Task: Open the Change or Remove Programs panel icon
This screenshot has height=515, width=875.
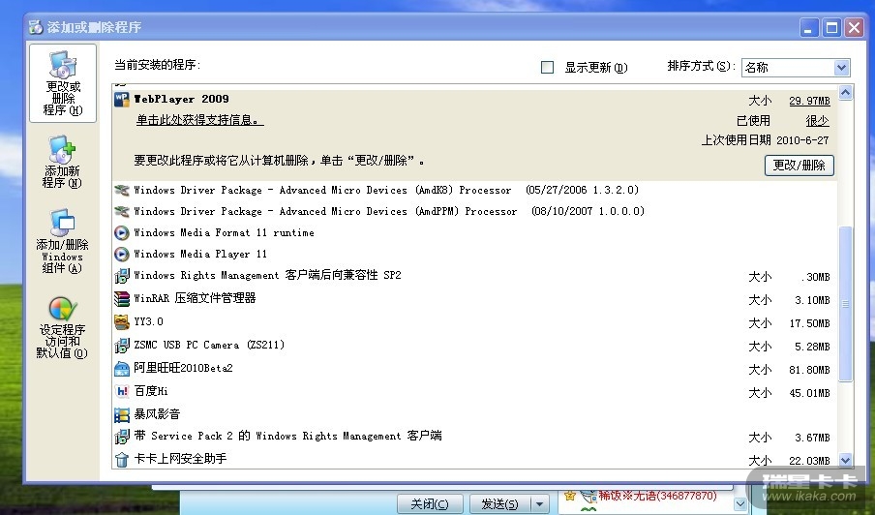Action: (63, 65)
